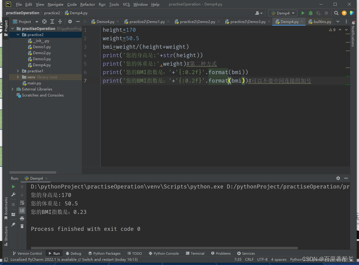Open the Terminal tool window

pos(195,254)
